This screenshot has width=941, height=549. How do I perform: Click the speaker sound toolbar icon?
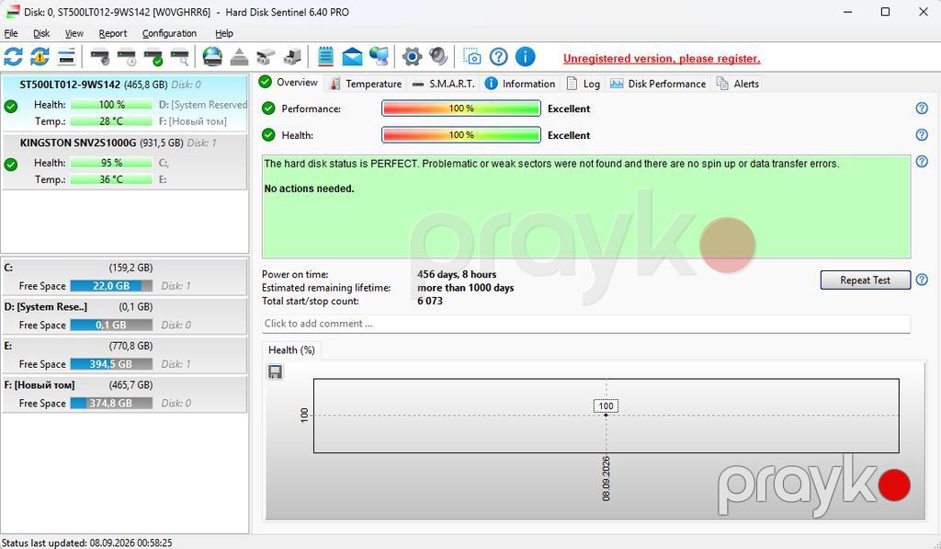[438, 56]
